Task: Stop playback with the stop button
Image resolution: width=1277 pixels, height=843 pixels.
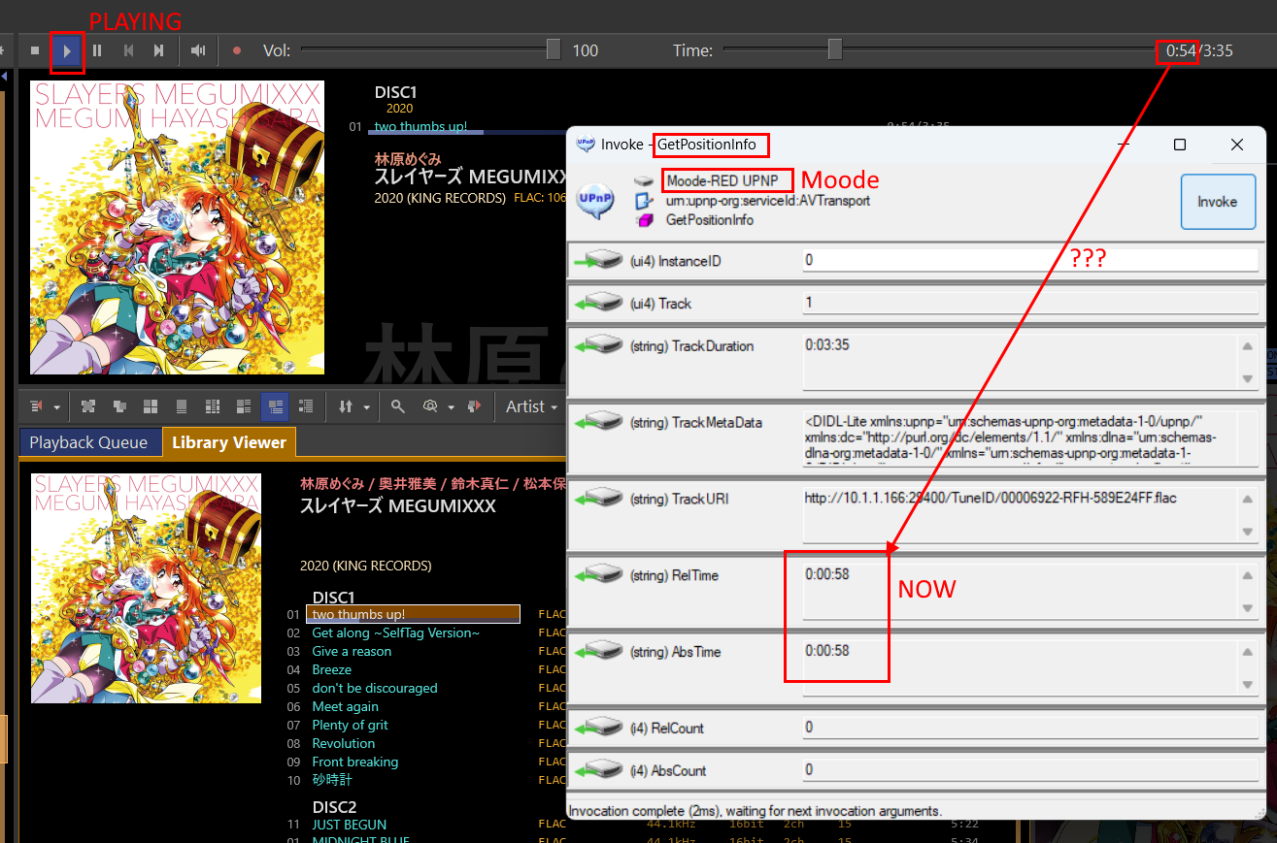Action: click(x=35, y=50)
